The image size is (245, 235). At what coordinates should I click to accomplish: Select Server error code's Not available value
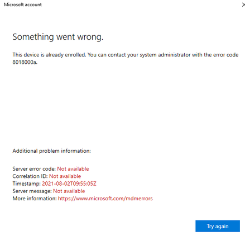(x=73, y=169)
